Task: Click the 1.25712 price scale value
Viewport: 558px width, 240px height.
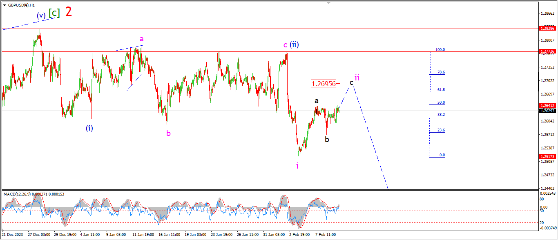Action: 547,135
